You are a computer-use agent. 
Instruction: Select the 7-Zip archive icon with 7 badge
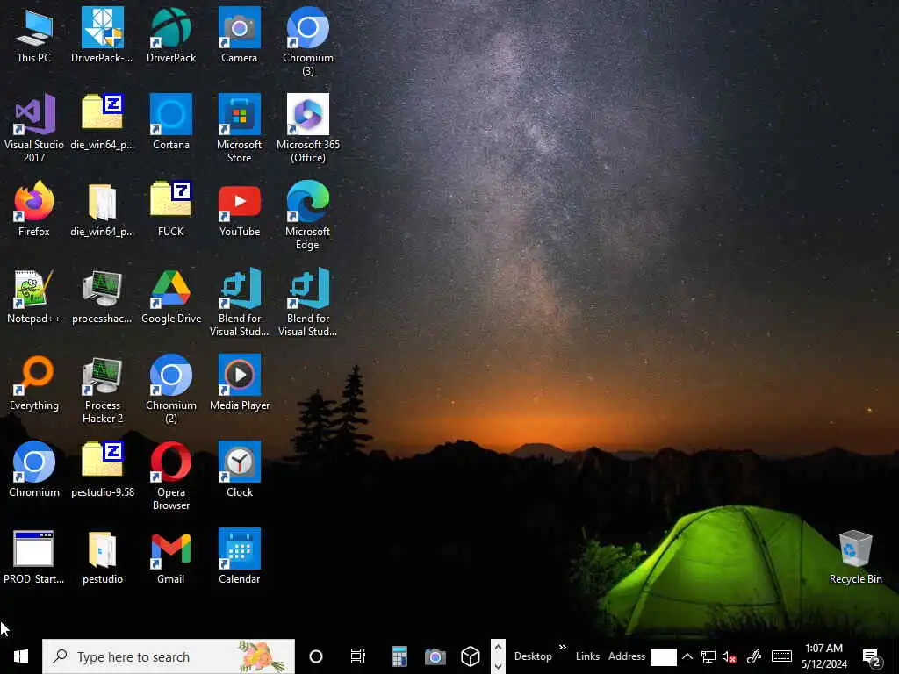tap(171, 209)
